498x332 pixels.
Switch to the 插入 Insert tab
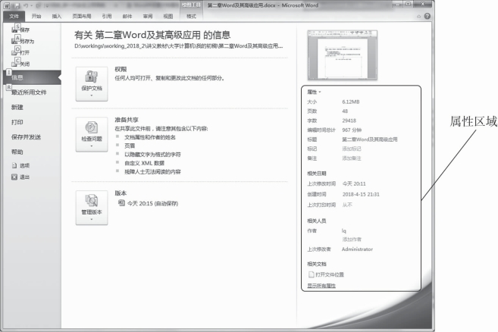click(x=57, y=16)
